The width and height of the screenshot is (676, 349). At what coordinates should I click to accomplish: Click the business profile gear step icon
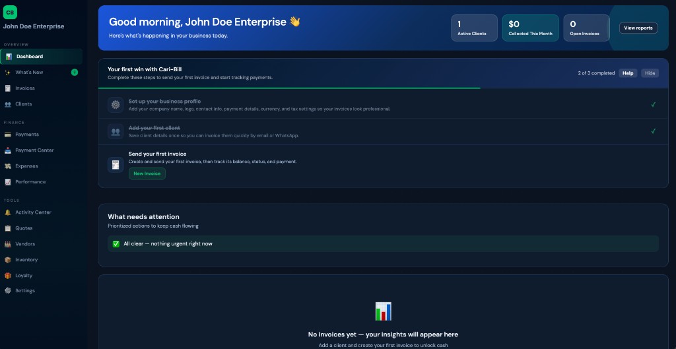pyautogui.click(x=116, y=105)
